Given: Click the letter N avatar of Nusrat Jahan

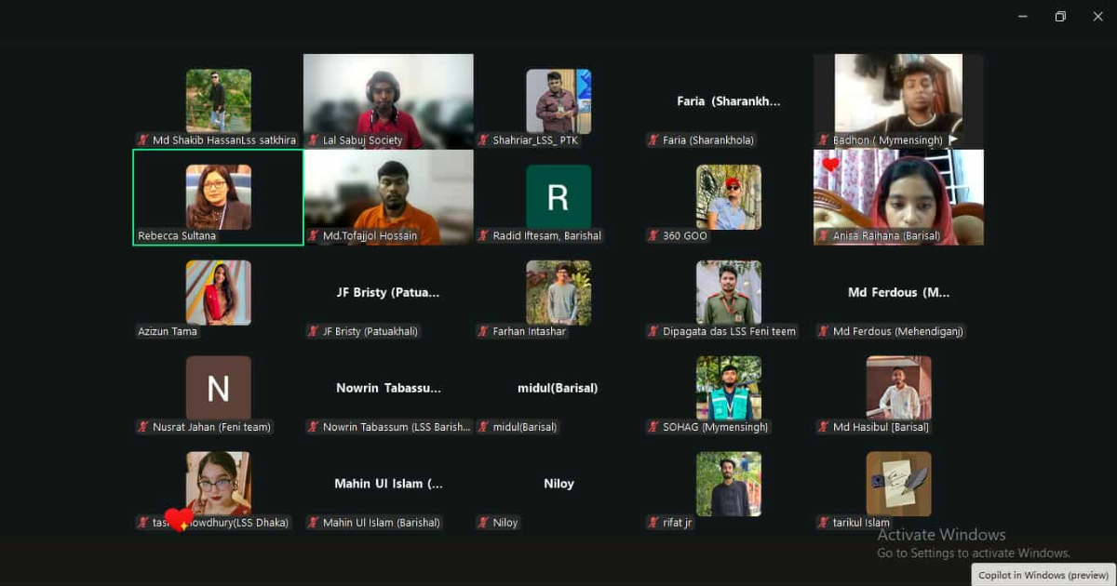Looking at the screenshot, I should (218, 388).
